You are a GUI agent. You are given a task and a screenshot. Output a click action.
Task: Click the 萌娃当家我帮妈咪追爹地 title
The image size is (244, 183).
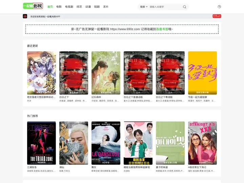pos(137,167)
